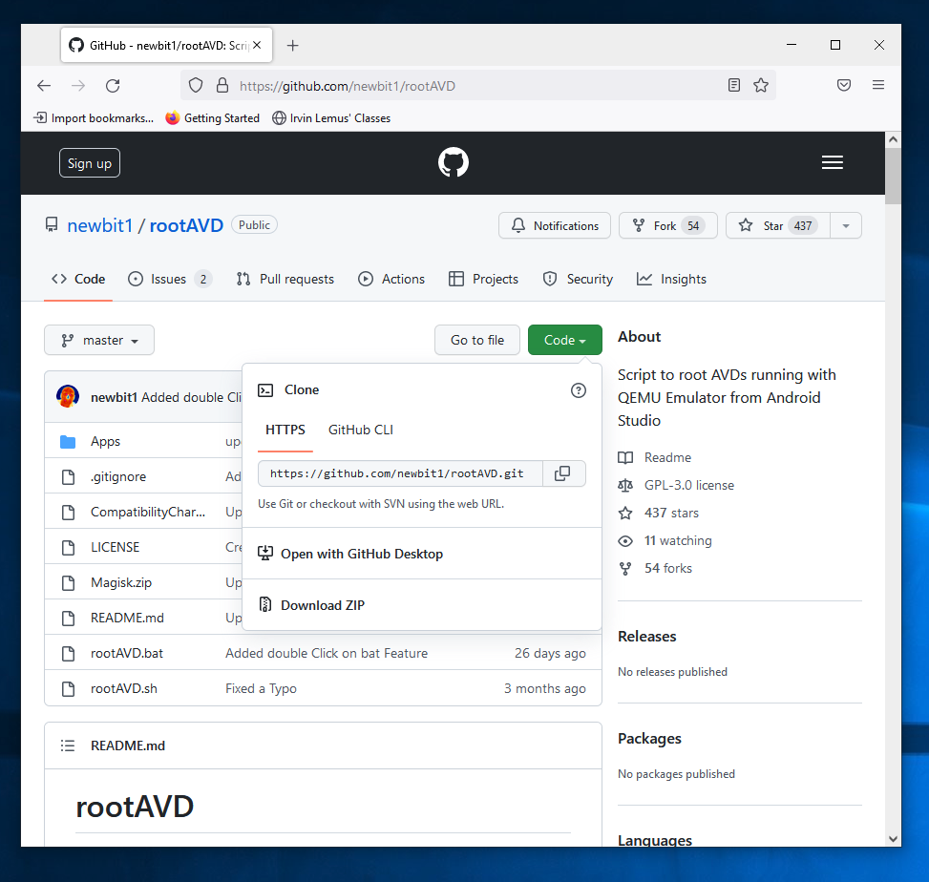Screen dimensions: 929x882
Task: Open Magisk.zip file
Action: click(121, 583)
